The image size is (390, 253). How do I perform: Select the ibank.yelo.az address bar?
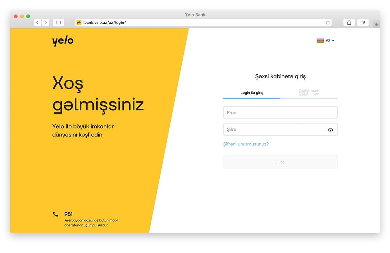201,22
